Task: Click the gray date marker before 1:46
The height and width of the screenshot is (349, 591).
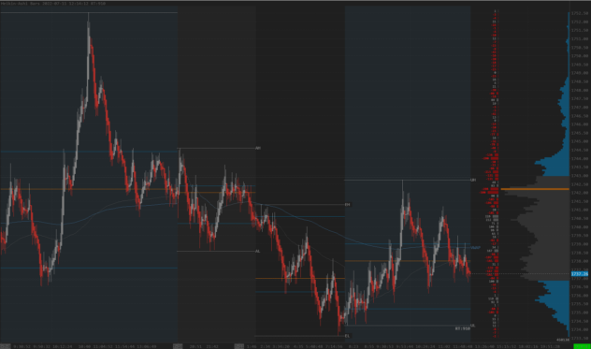Action: [239, 346]
